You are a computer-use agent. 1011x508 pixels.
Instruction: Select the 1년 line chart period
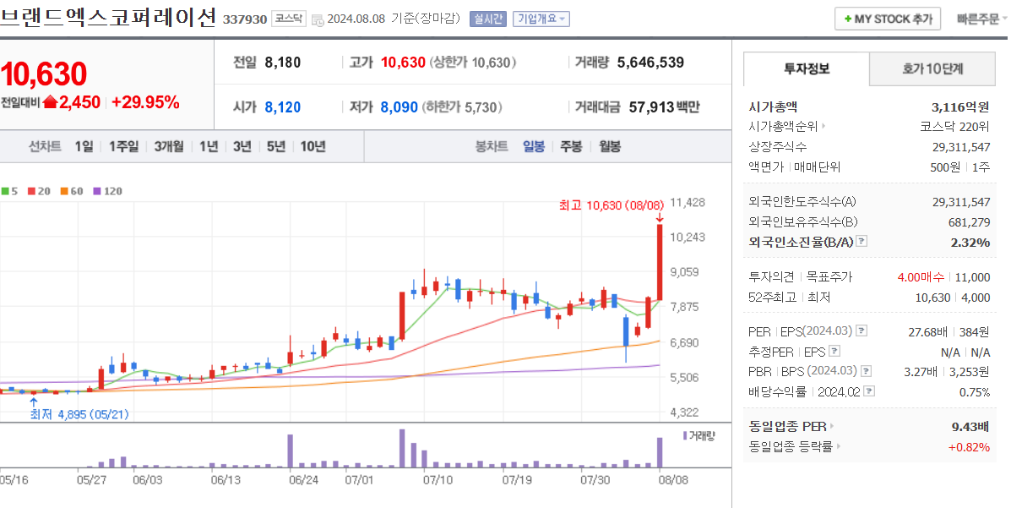coord(209,146)
